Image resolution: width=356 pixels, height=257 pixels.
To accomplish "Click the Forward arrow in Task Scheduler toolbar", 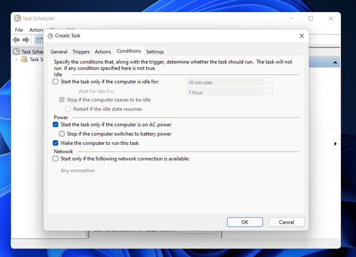I will (x=26, y=40).
